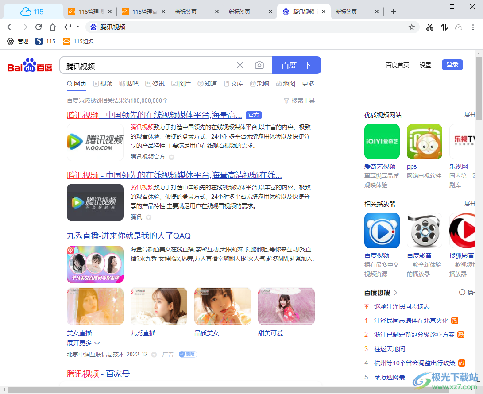This screenshot has height=394, width=483.
Task: Click the undo closed tab arrow icon
Action: (68, 27)
